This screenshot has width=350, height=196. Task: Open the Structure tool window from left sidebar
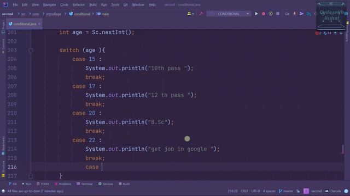point(3,169)
